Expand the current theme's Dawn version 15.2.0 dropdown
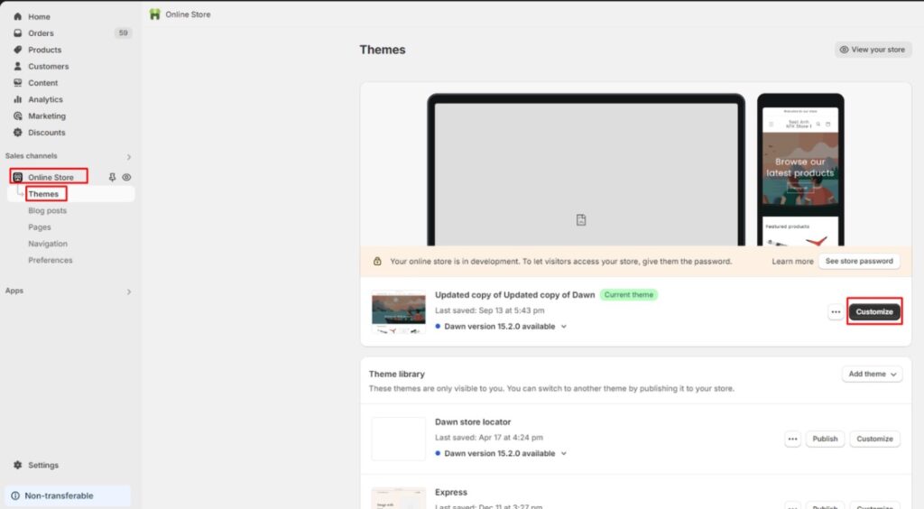 (563, 327)
